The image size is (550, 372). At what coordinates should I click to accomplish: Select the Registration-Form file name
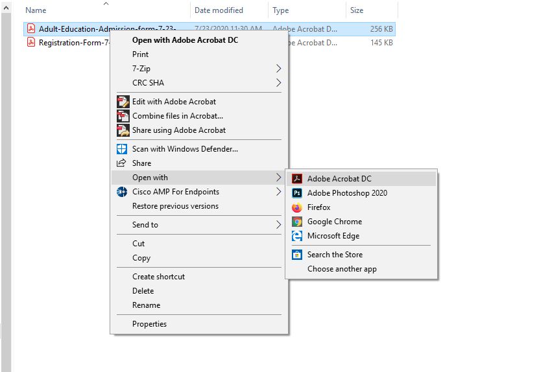pyautogui.click(x=74, y=43)
